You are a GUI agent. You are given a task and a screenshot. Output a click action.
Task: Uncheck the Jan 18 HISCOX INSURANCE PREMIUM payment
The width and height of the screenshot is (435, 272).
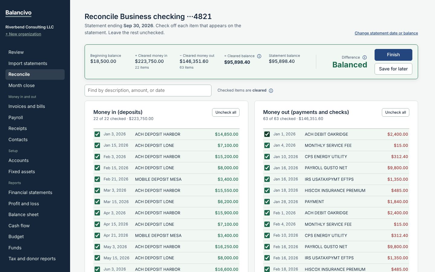(x=267, y=190)
